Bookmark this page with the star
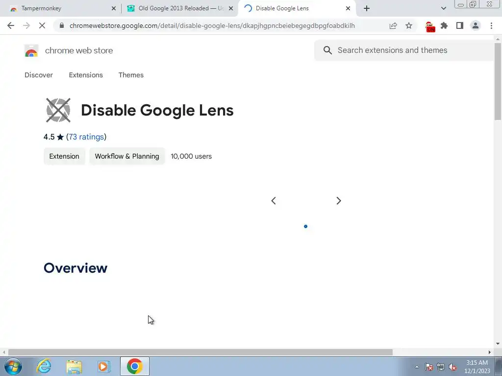The height and width of the screenshot is (376, 502). (x=409, y=25)
